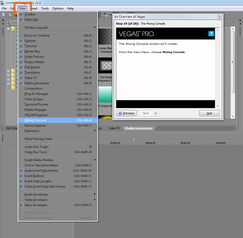Click the blue help question mark icon
The width and height of the screenshot is (243, 238).
pyautogui.click(x=211, y=33)
